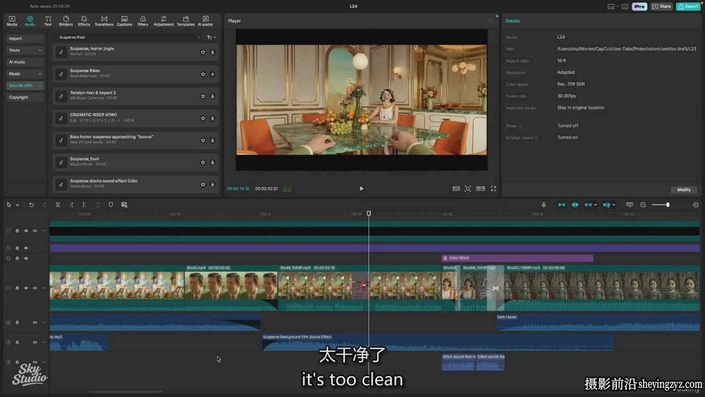Open the Copyright section
705x397 pixels.
[x=25, y=97]
